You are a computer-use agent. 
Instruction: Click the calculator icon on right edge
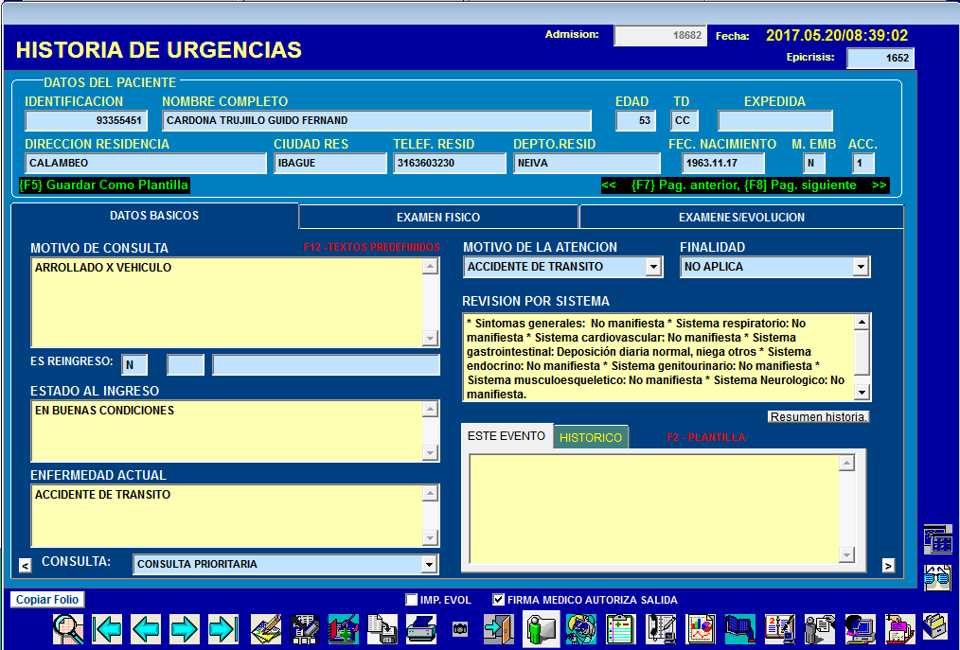[938, 539]
